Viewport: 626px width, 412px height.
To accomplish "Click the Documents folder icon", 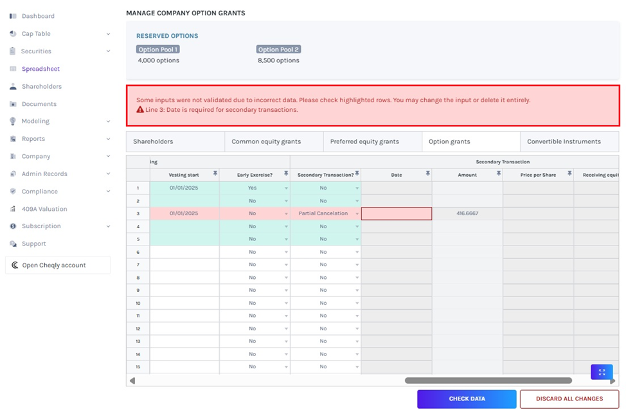I will 13,104.
